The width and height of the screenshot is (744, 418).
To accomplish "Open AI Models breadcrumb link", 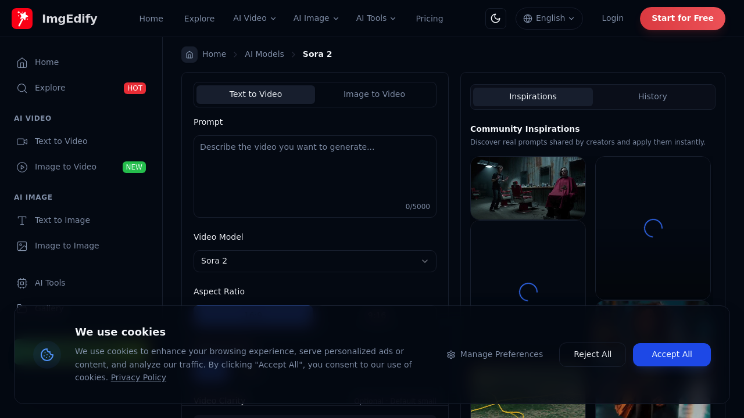I will [x=264, y=54].
